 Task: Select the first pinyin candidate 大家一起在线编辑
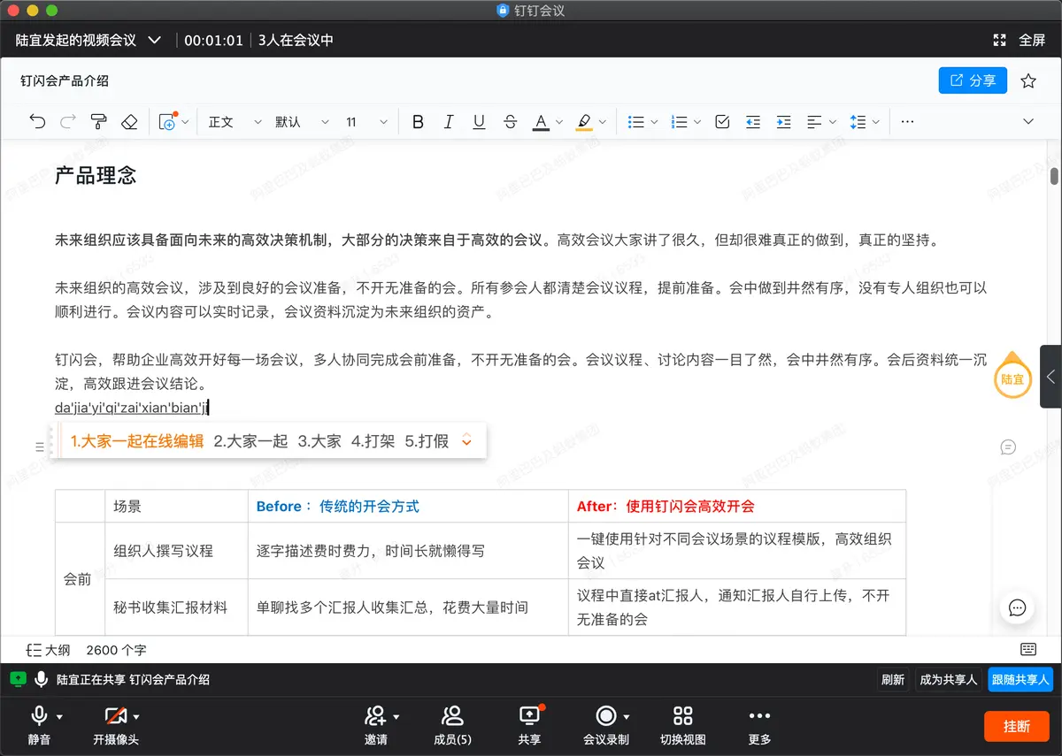[x=135, y=440]
